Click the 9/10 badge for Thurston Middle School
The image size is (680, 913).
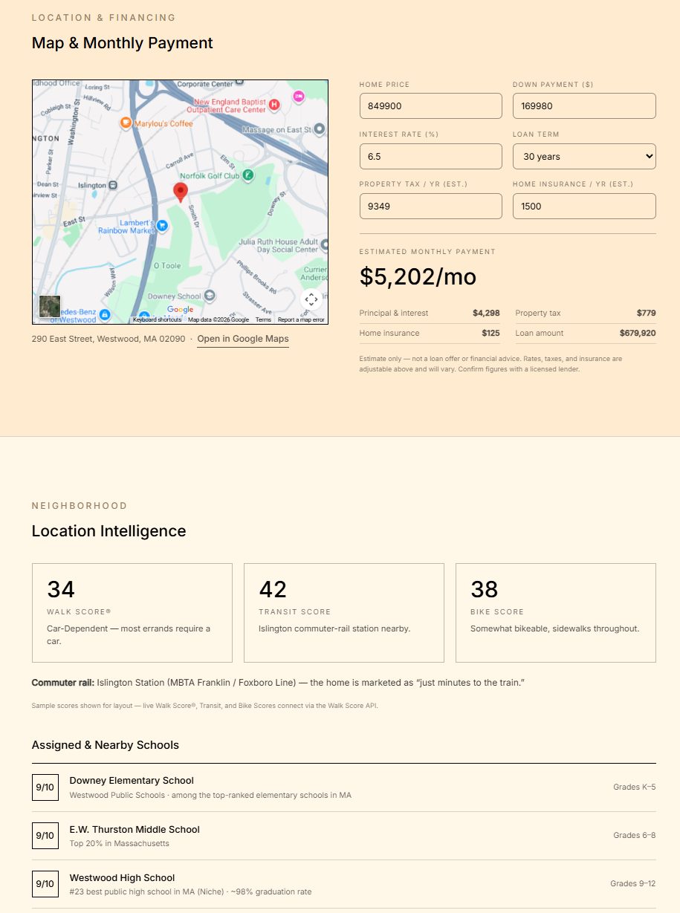pyautogui.click(x=45, y=836)
